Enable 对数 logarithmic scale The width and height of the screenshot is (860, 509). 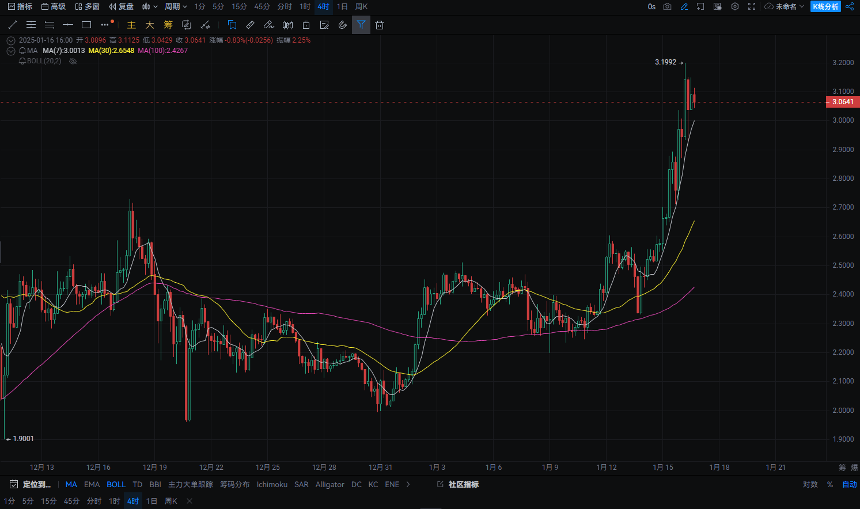coord(811,484)
